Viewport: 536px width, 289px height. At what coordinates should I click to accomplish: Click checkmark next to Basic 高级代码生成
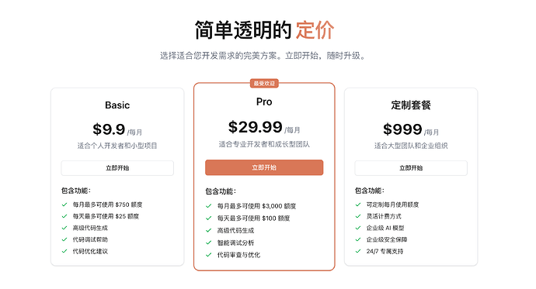pyautogui.click(x=64, y=228)
